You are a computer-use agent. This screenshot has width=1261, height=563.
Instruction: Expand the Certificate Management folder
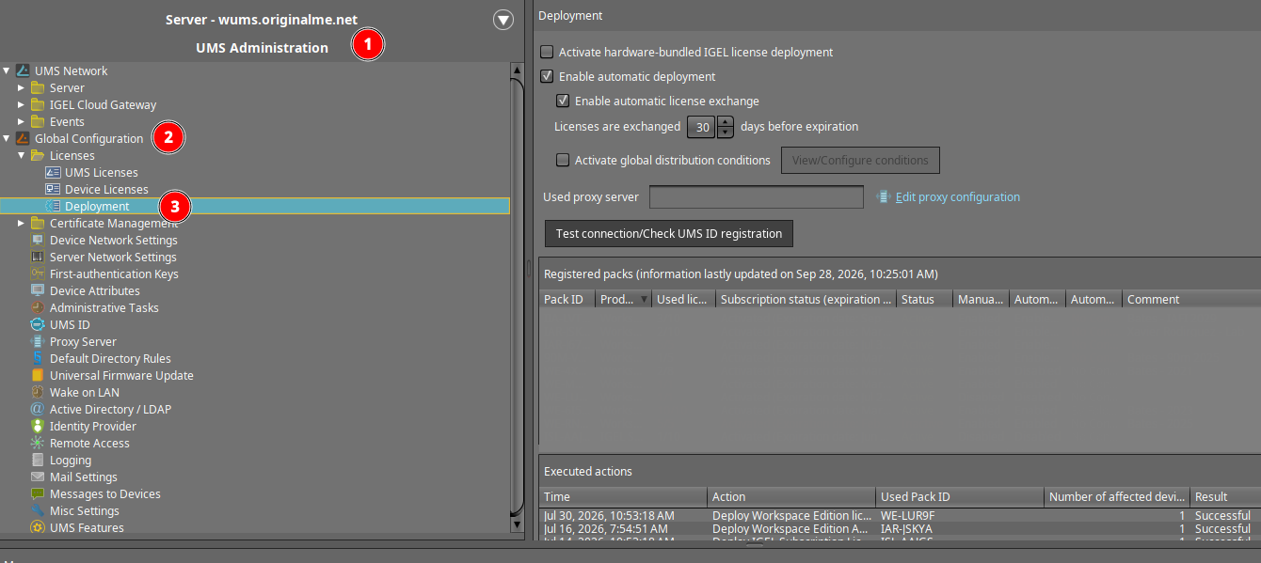[x=22, y=224]
